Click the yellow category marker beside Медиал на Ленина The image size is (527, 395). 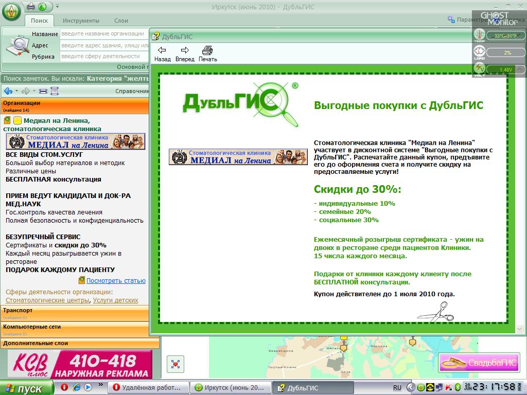pos(17,120)
